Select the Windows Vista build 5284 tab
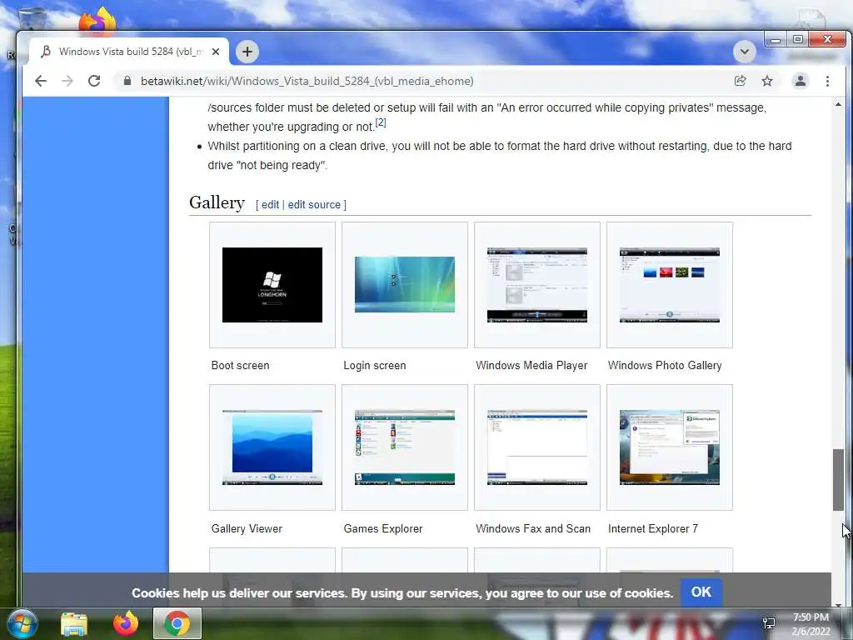 (x=129, y=52)
